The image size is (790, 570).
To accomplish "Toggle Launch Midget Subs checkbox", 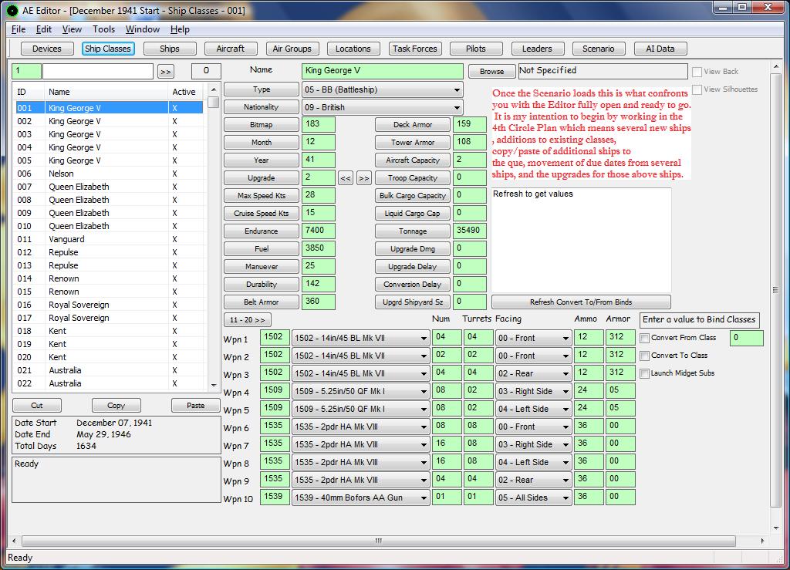I will [644, 373].
